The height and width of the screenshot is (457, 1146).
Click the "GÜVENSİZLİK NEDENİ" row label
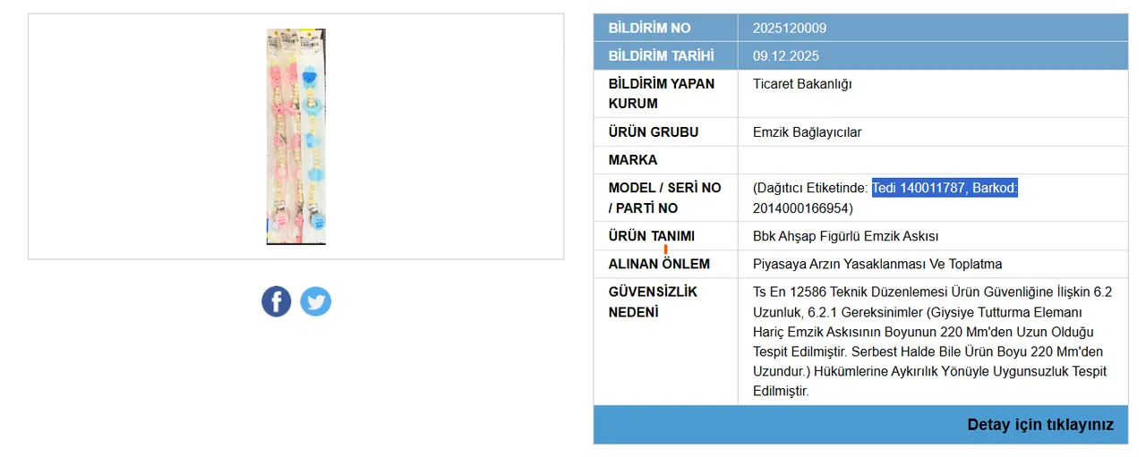[652, 301]
